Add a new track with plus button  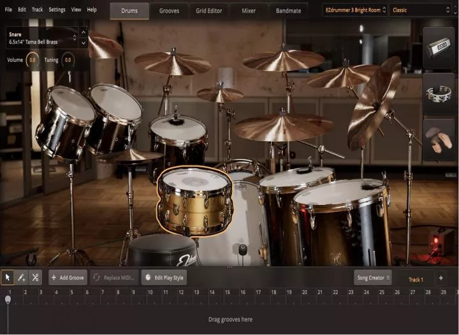tap(441, 278)
